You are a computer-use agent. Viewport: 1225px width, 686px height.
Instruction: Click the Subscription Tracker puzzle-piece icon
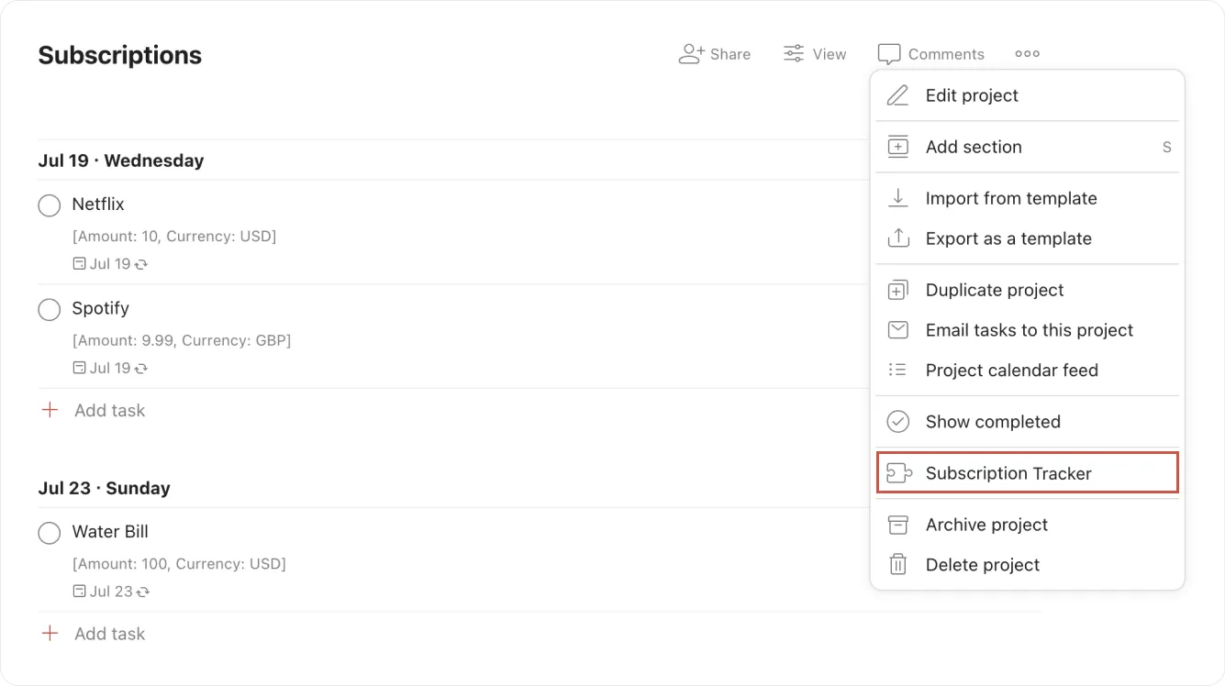(899, 472)
